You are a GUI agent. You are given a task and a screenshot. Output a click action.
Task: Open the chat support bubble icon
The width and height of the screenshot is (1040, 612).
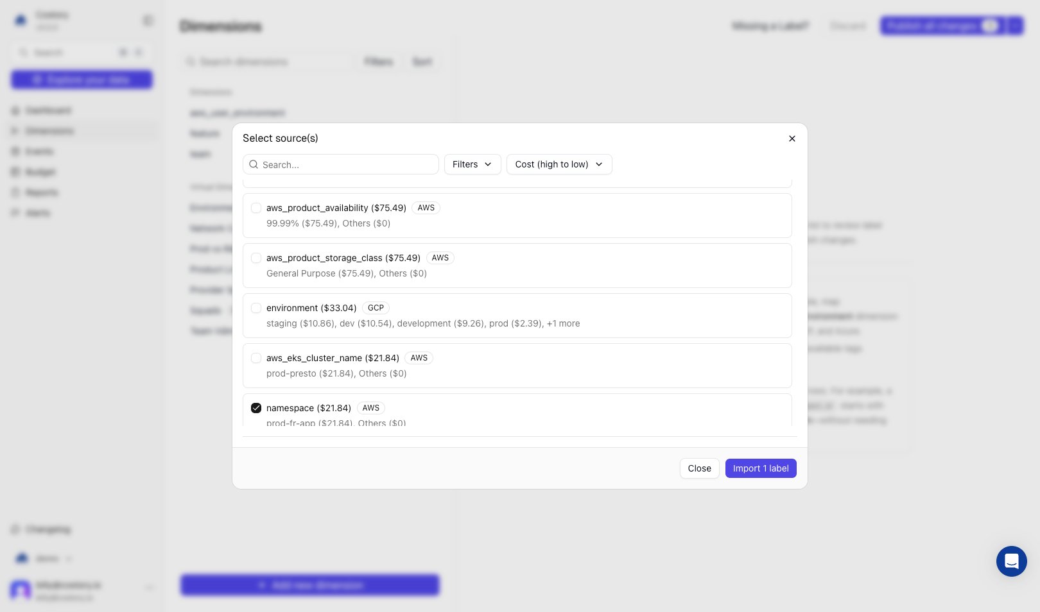click(x=1012, y=561)
